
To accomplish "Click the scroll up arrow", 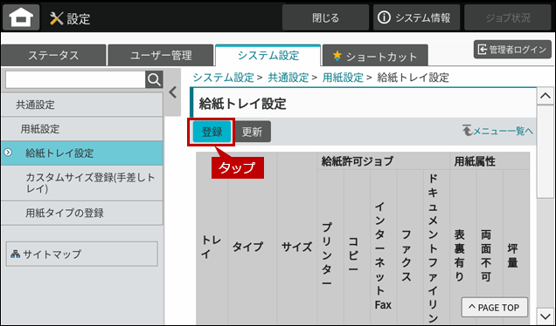I will pyautogui.click(x=545, y=96).
